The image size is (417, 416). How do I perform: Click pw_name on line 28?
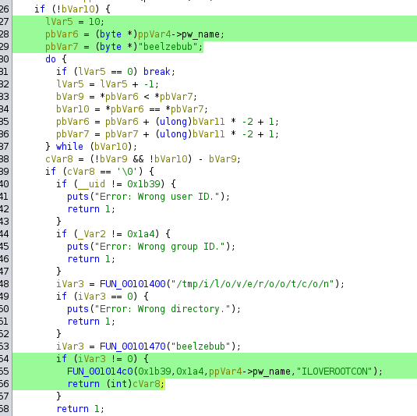(x=200, y=34)
